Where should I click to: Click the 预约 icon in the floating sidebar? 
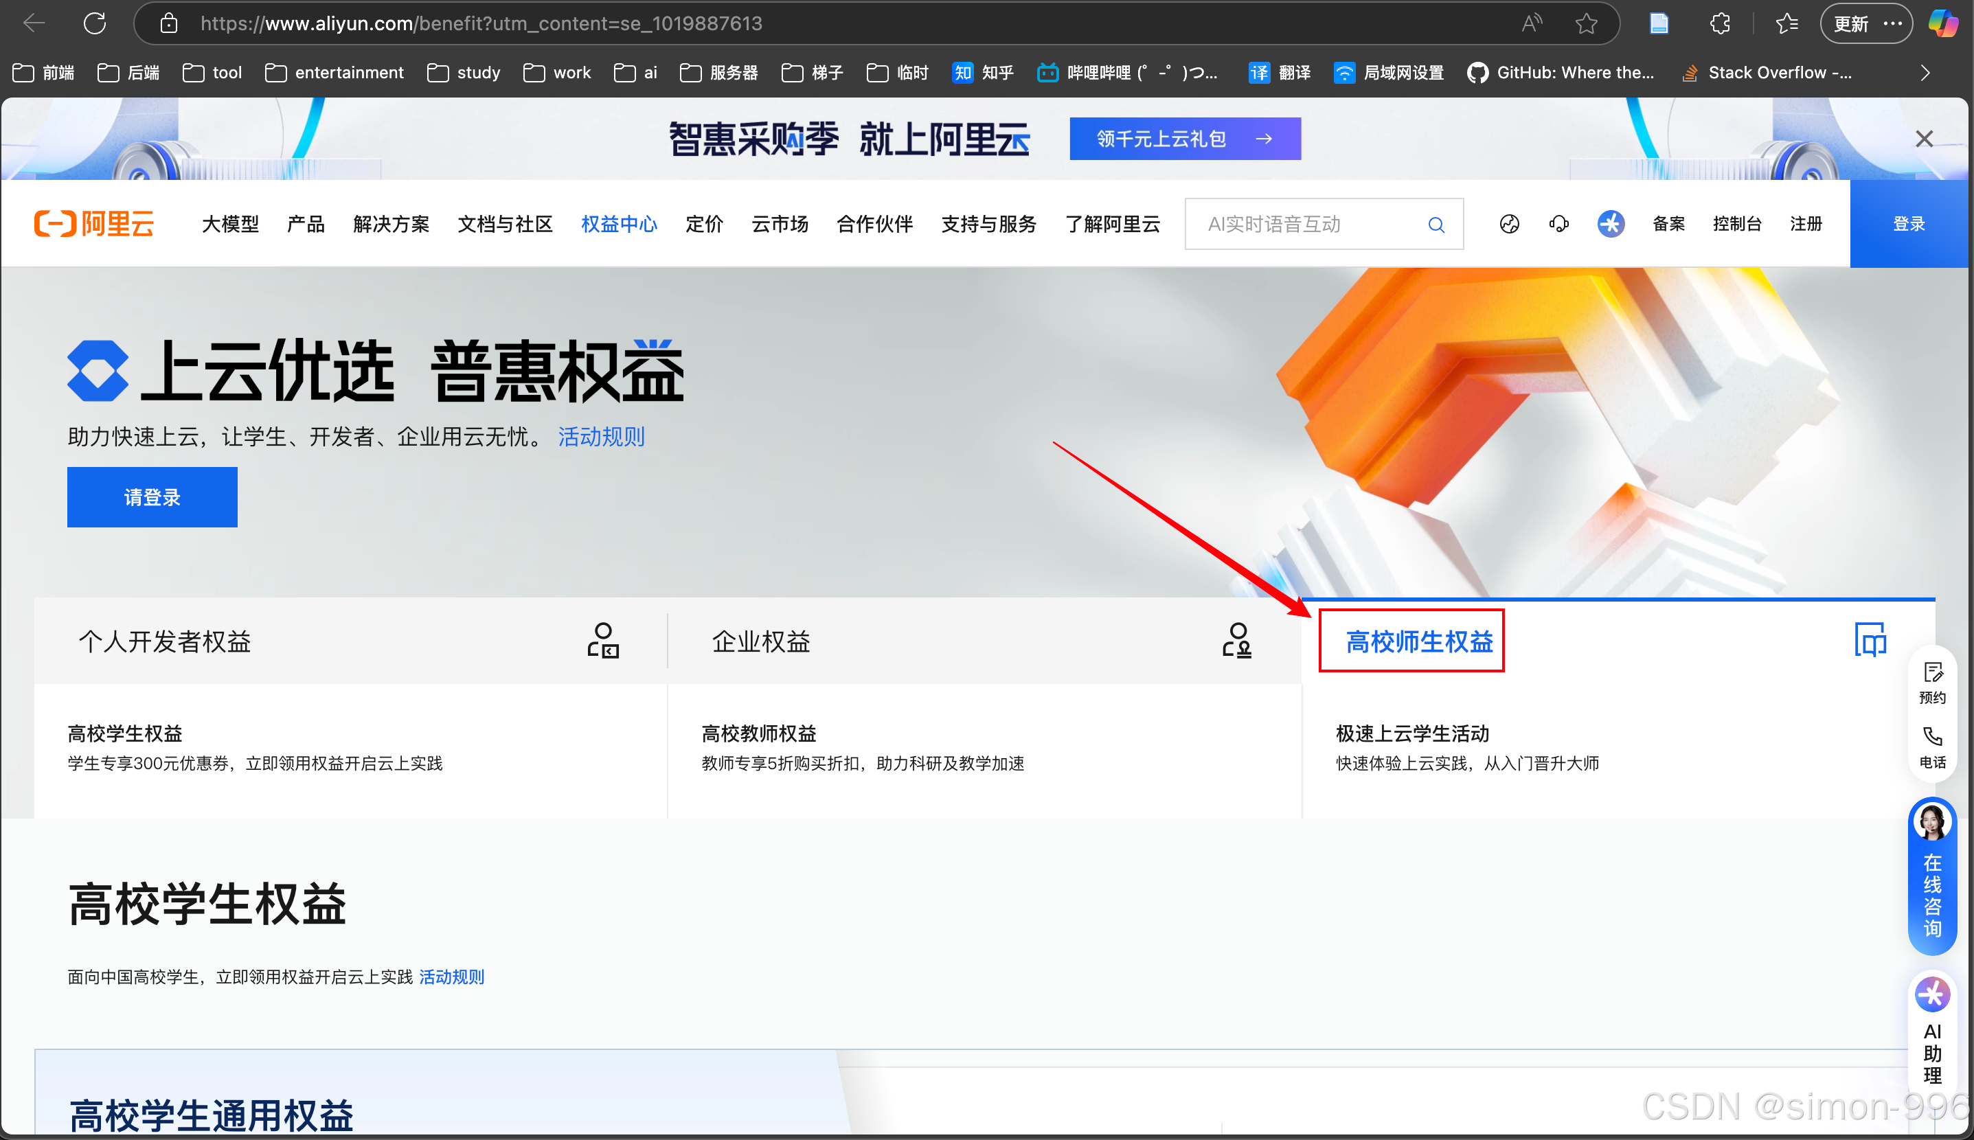pyautogui.click(x=1931, y=683)
